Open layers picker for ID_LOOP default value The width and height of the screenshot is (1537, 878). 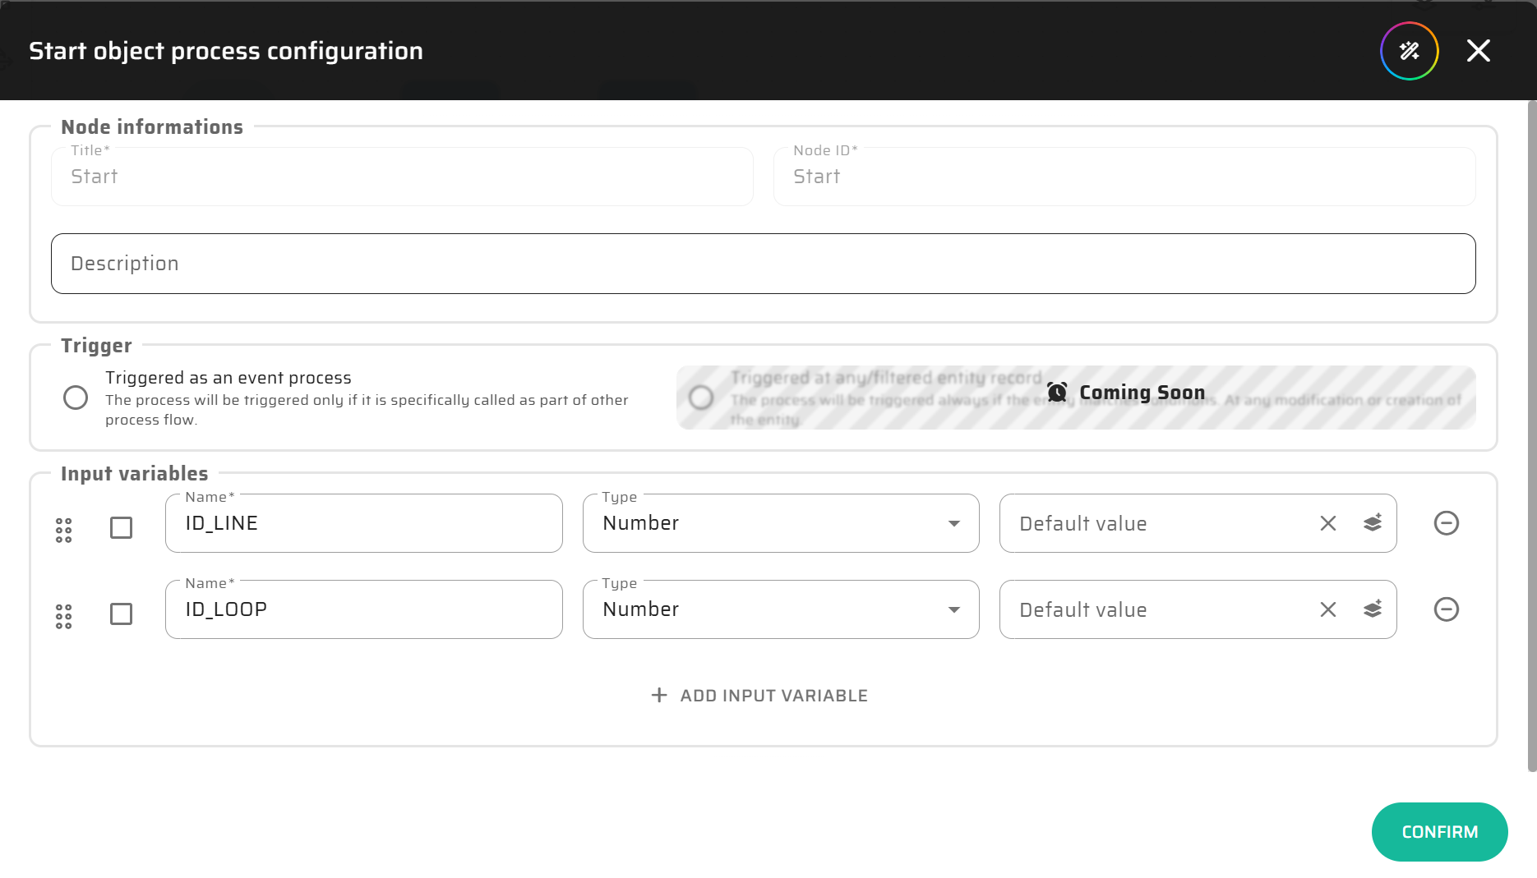tap(1372, 609)
